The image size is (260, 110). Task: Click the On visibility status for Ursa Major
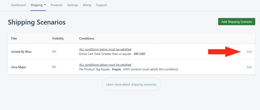click(x=54, y=67)
